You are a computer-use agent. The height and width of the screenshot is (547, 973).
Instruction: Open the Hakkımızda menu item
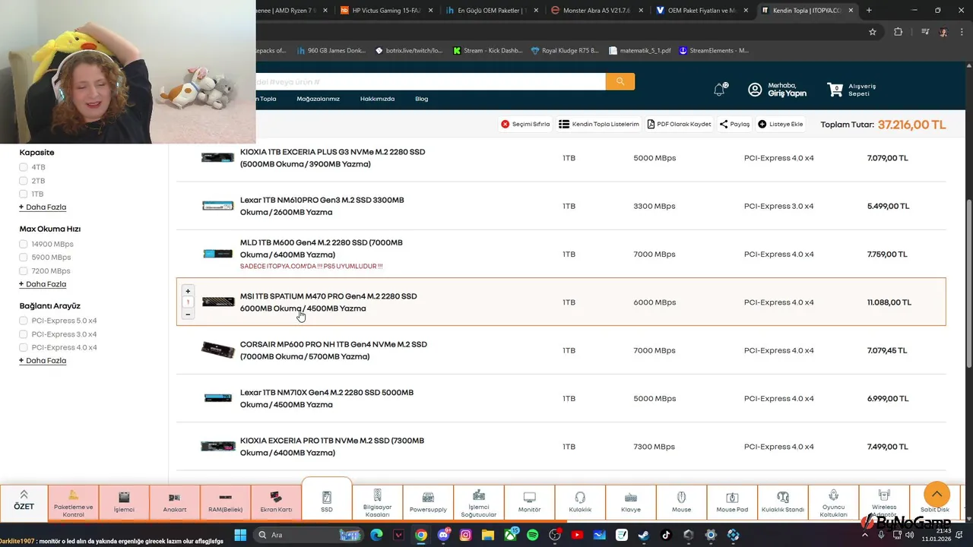pyautogui.click(x=377, y=99)
